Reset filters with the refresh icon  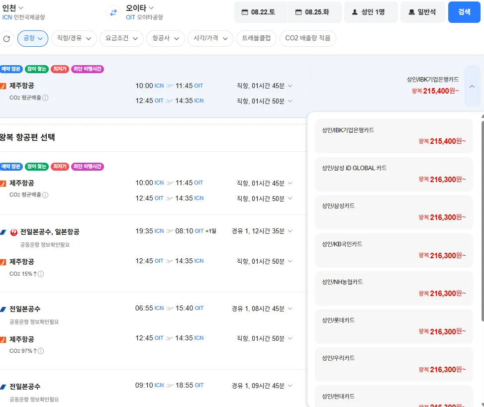[6, 39]
